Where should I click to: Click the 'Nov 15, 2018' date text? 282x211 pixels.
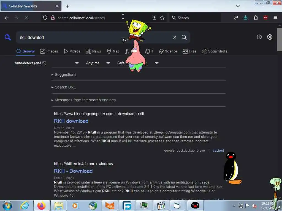(x=64, y=128)
